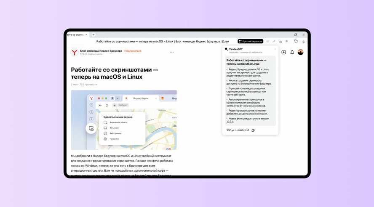Click the article headline Работайте со скриншотами
Viewport: 374px width, 207px height.
115,73
